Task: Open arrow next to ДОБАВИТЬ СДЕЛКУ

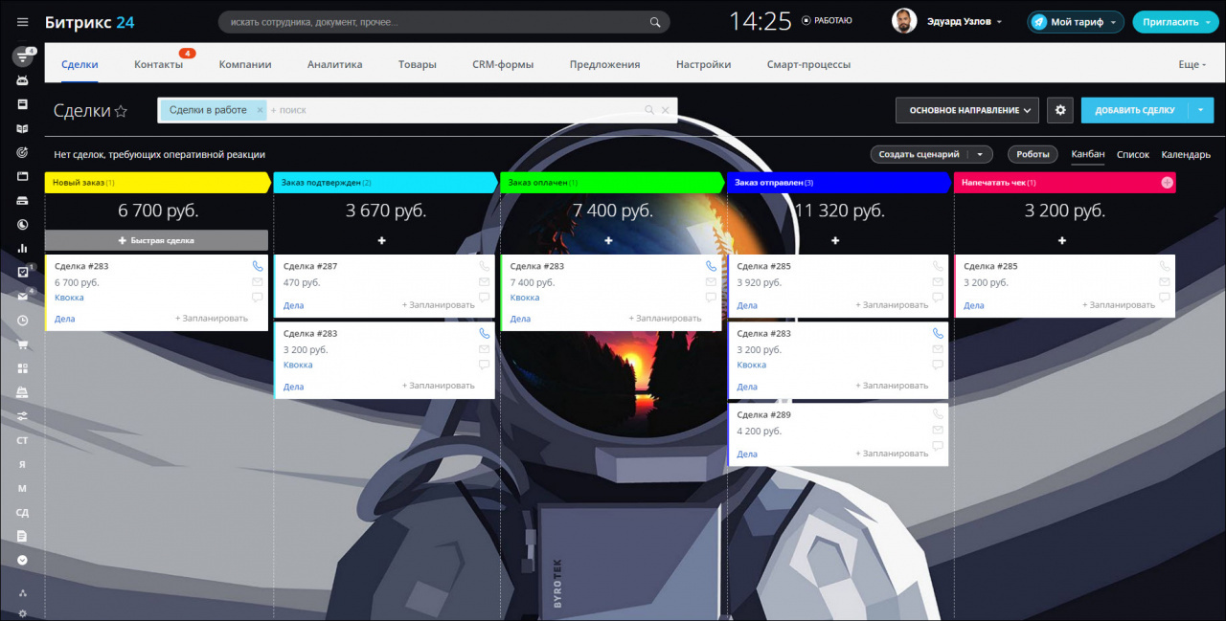Action: click(x=1201, y=110)
